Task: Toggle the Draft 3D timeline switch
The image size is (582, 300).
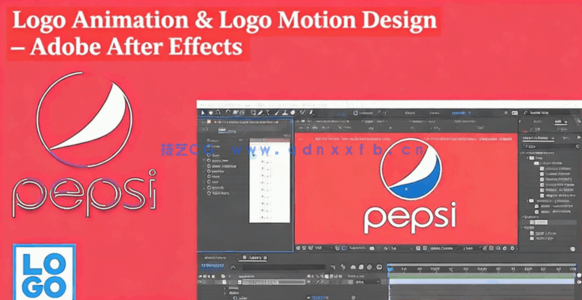Action: pyautogui.click(x=343, y=268)
